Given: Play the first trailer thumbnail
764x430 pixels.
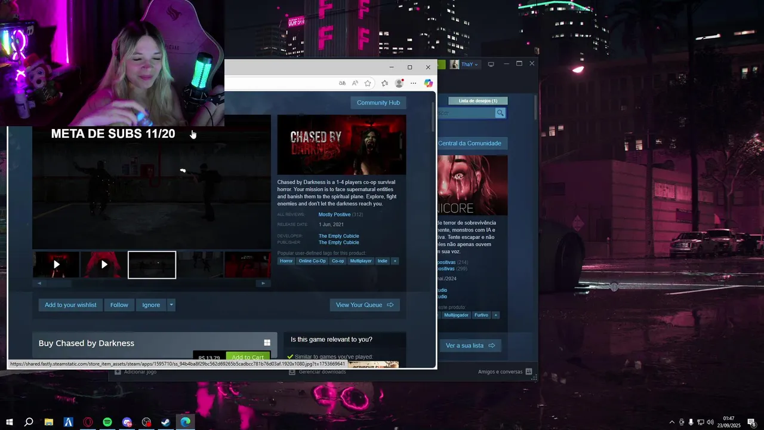Looking at the screenshot, I should 56,265.
